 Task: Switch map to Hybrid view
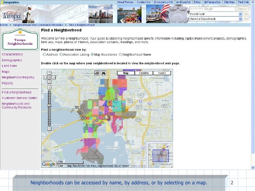click(x=162, y=73)
